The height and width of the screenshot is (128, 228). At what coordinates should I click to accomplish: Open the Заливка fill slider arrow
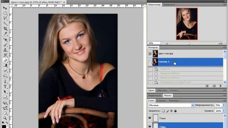coord(224,111)
